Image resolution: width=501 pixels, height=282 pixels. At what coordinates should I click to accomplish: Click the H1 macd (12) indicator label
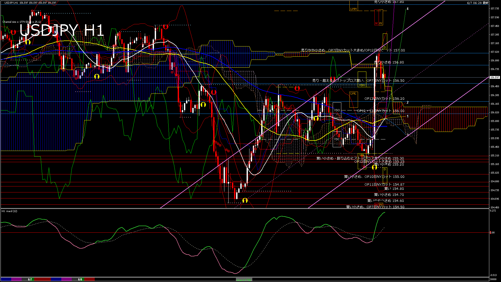pos(9,211)
